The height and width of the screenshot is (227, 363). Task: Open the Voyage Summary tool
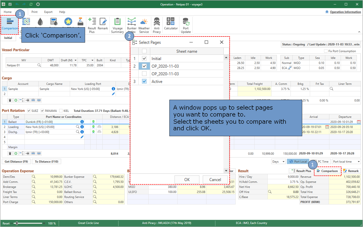117,25
